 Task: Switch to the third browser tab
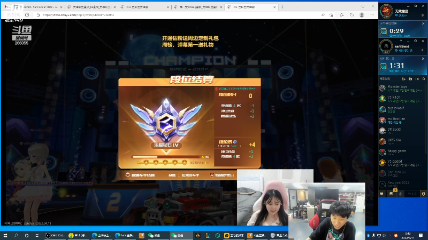[144, 7]
